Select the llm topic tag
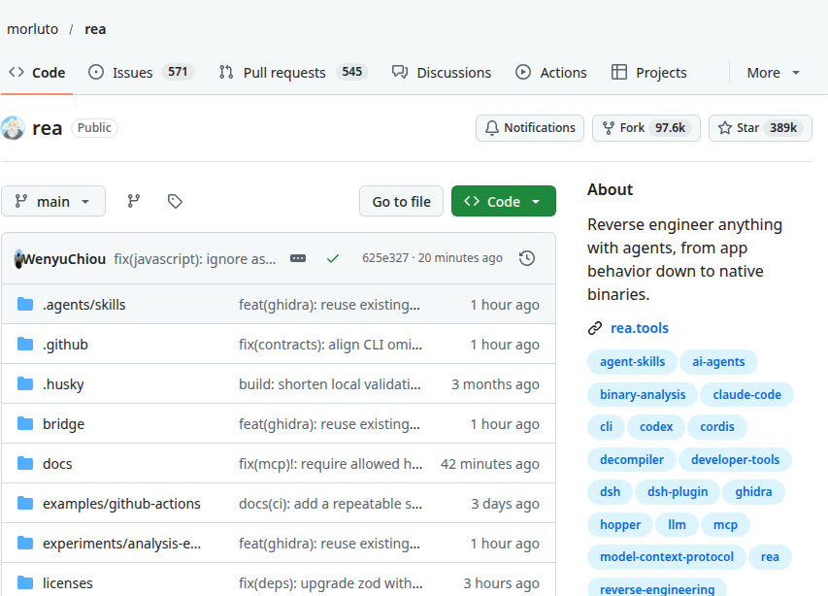 (677, 525)
